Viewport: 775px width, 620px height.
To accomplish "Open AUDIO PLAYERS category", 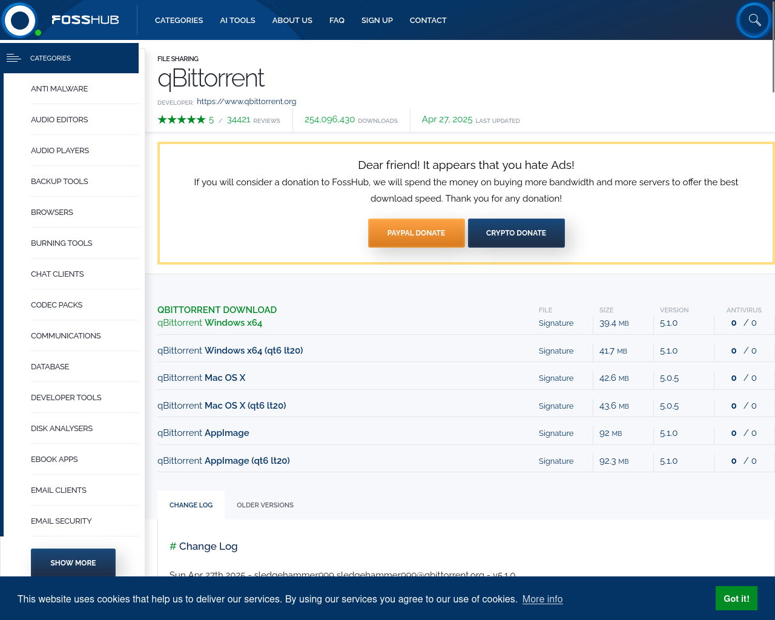I will tap(60, 150).
